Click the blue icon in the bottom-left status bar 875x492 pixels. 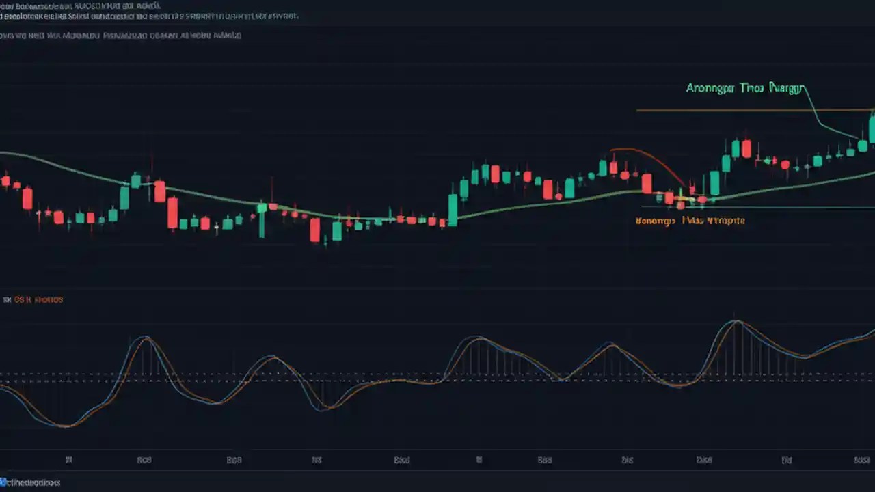[x=5, y=482]
